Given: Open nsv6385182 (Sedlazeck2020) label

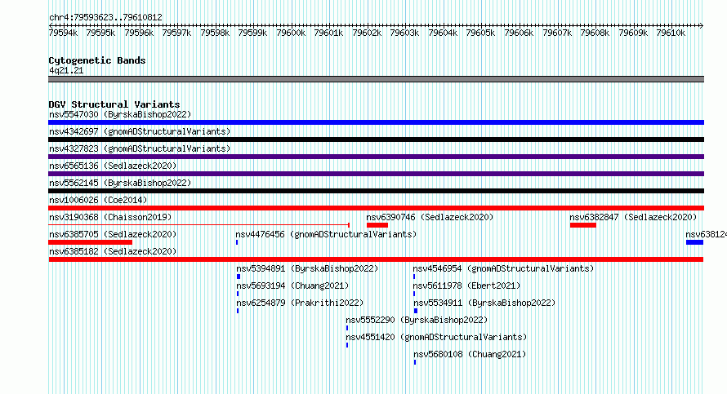Looking at the screenshot, I should click(113, 251).
